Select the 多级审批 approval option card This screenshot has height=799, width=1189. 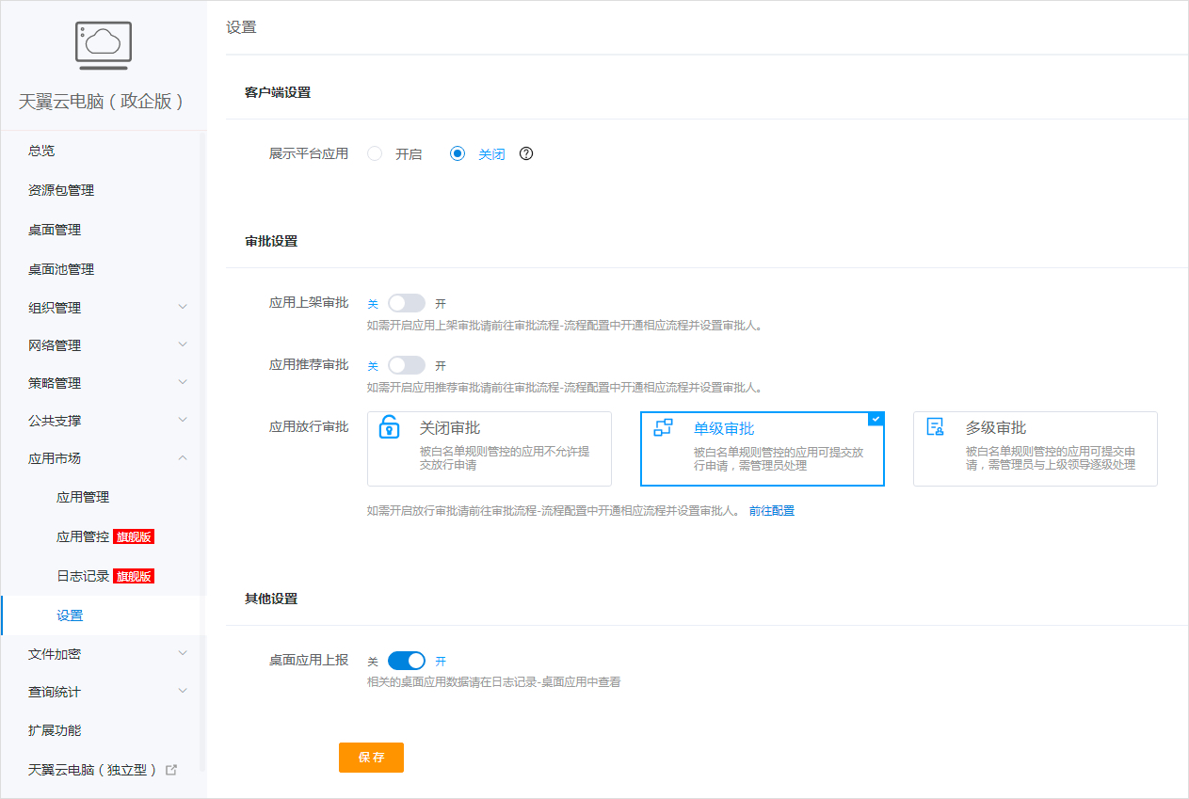click(1036, 449)
